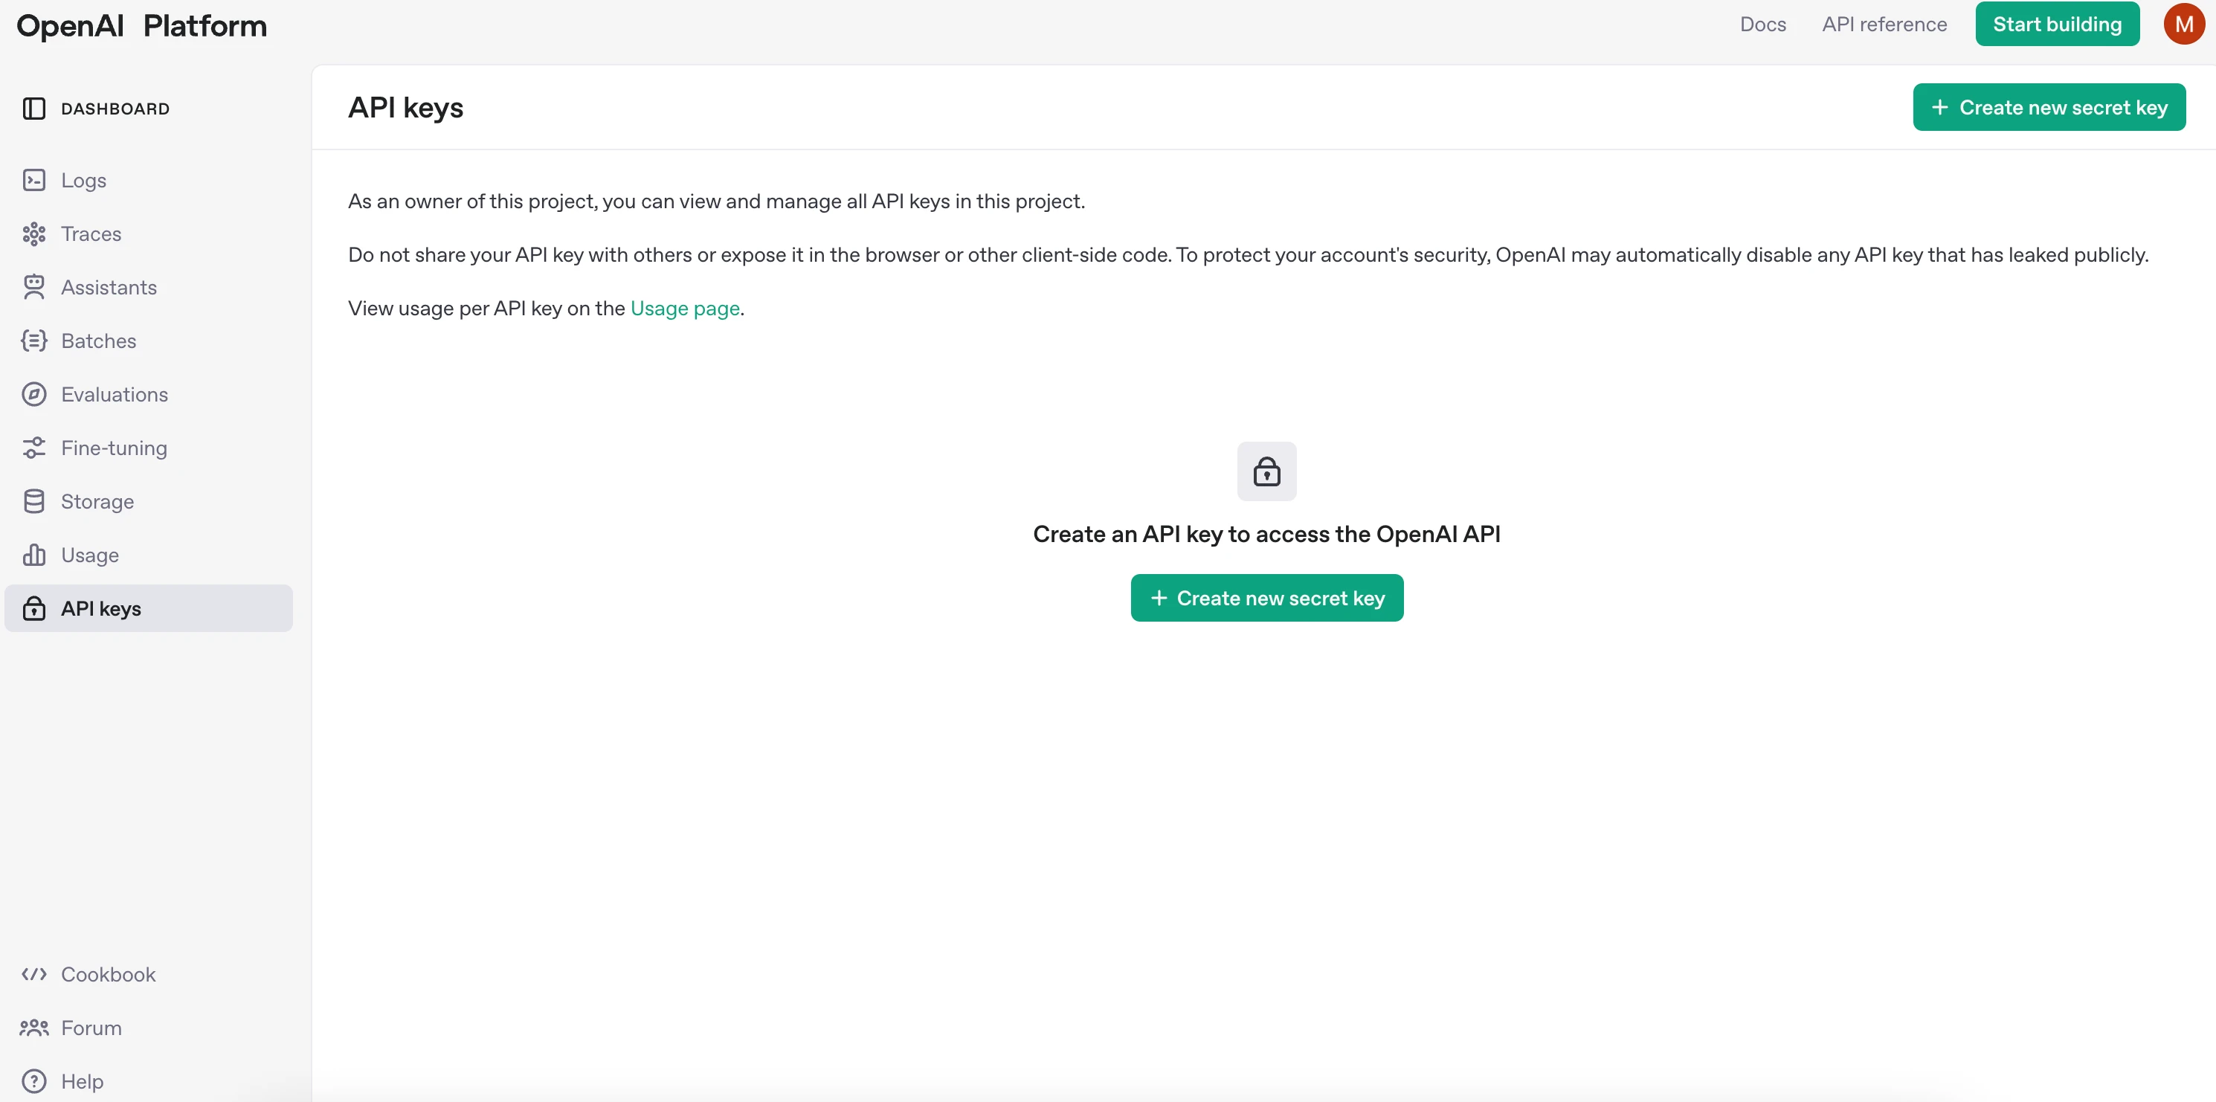Open Evaluations compass icon
The image size is (2216, 1102).
point(33,394)
